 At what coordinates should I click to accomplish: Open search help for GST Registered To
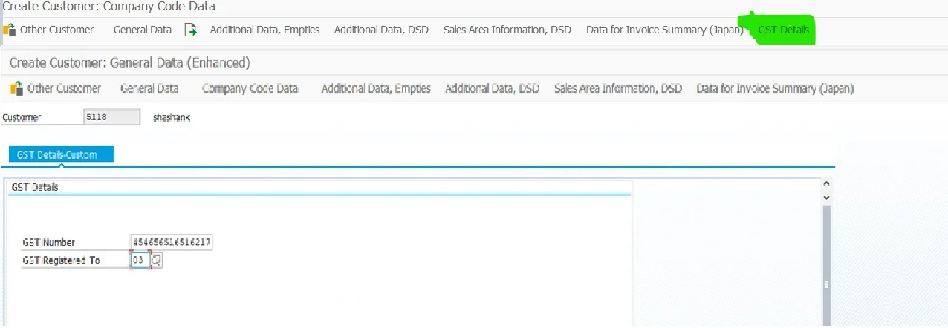pyautogui.click(x=157, y=260)
